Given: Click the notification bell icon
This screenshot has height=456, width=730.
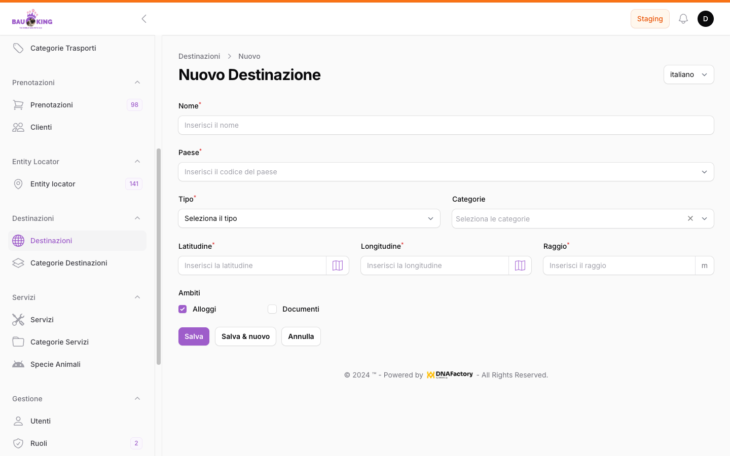Looking at the screenshot, I should pyautogui.click(x=683, y=19).
